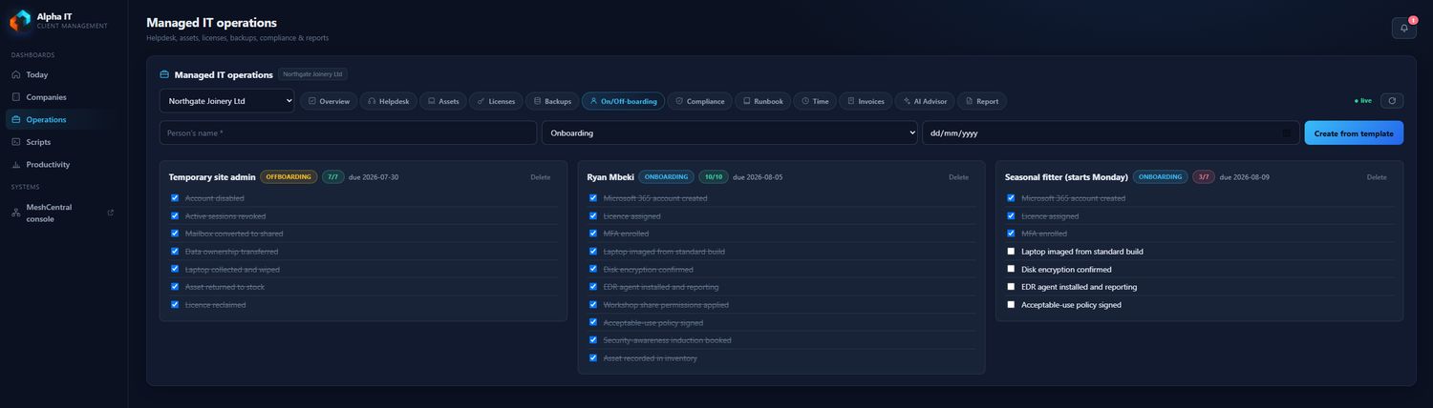Click the 3/7 progress badge

[x=1204, y=177]
